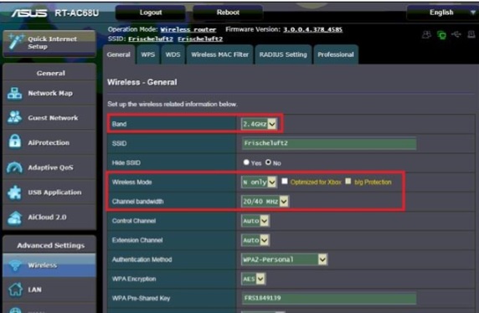This screenshot has width=479, height=313.
Task: Open the Band 2.4GHz dropdown
Action: (x=259, y=124)
